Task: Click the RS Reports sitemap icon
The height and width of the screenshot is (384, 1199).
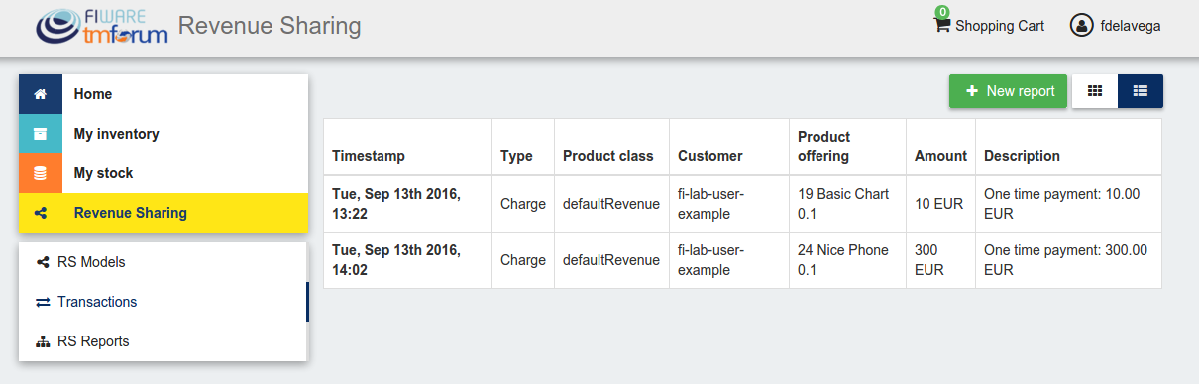Action: (x=43, y=341)
